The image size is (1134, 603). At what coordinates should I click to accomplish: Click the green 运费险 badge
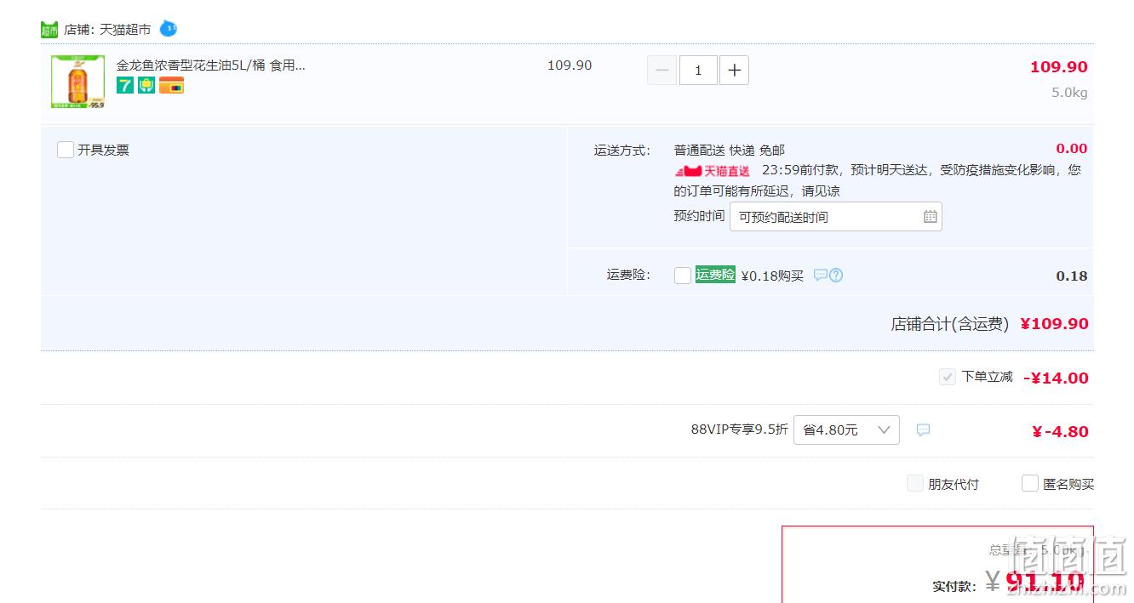coord(715,275)
